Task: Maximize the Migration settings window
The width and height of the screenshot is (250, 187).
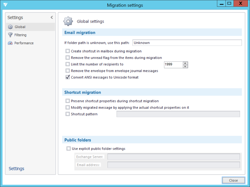Action: pyautogui.click(x=229, y=3)
